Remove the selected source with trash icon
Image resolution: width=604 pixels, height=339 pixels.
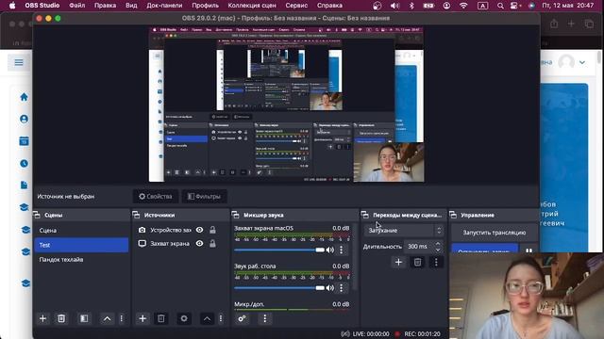[x=161, y=318]
